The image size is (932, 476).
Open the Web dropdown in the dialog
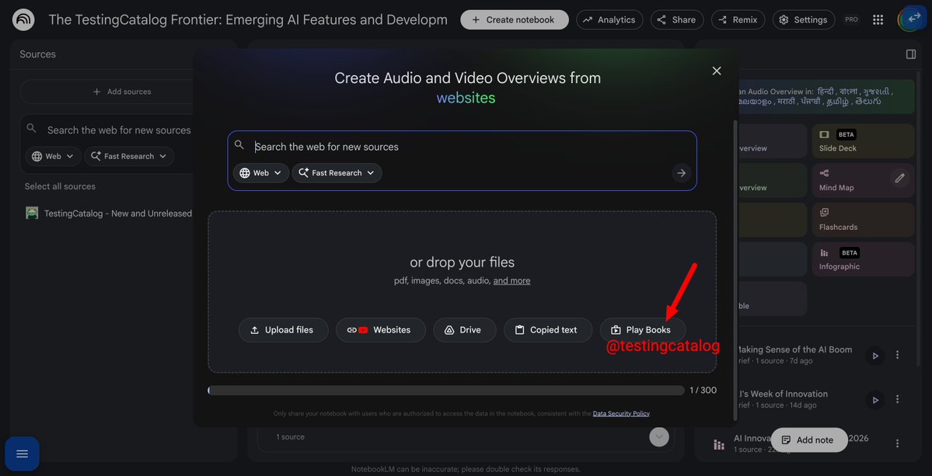(x=261, y=172)
